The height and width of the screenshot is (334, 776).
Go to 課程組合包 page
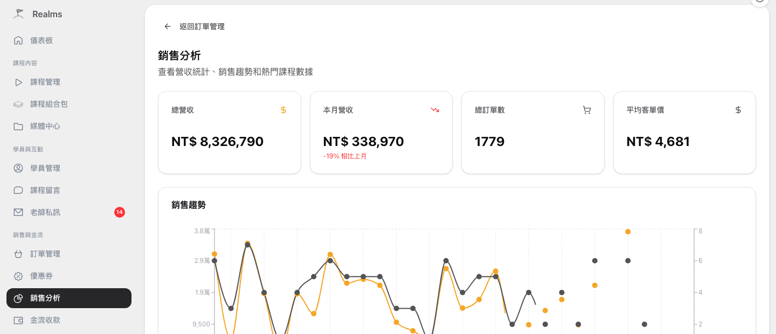[x=69, y=105]
